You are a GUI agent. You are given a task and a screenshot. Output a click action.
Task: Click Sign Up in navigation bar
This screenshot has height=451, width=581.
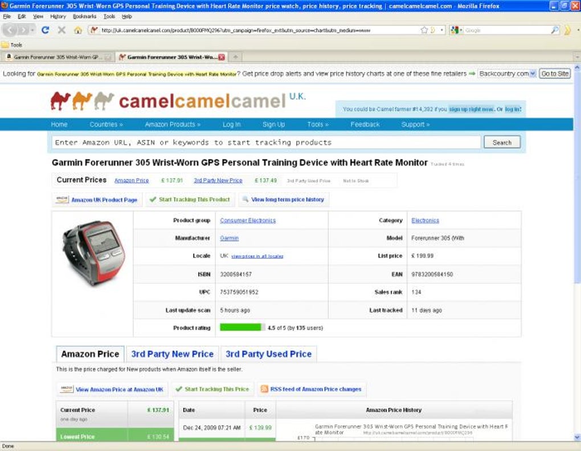point(274,125)
